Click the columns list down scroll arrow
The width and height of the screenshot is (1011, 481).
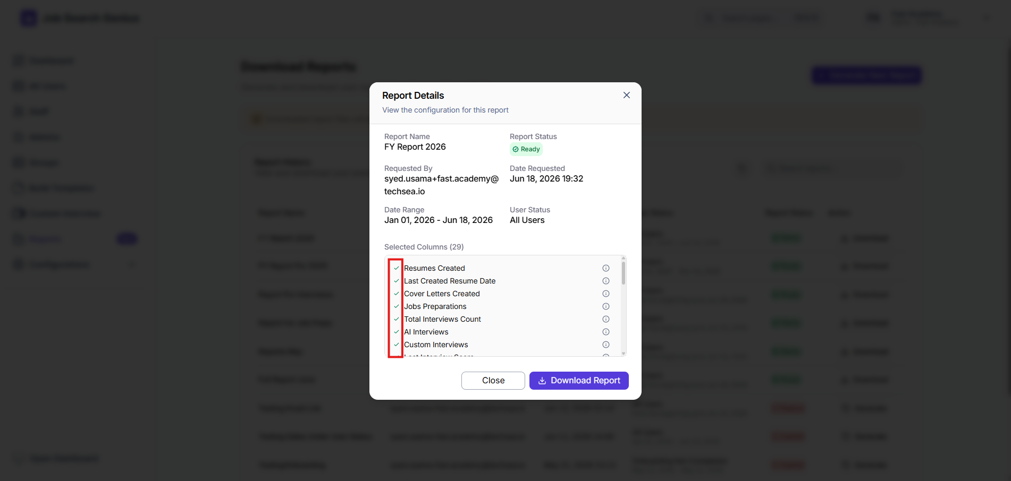[624, 353]
